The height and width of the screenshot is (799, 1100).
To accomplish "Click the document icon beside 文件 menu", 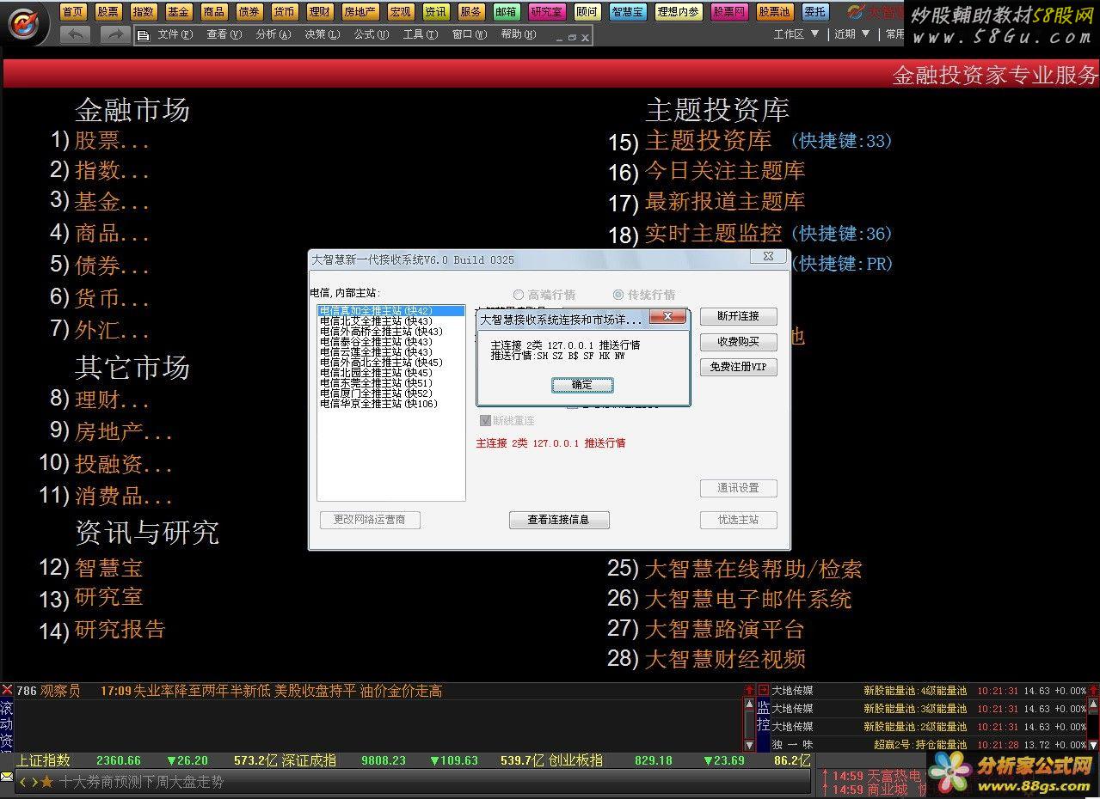I will coord(144,35).
